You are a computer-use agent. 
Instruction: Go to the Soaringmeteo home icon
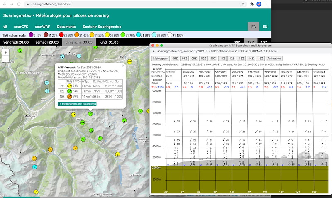[5, 27]
